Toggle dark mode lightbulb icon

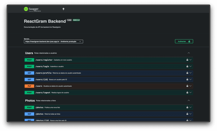63,9
